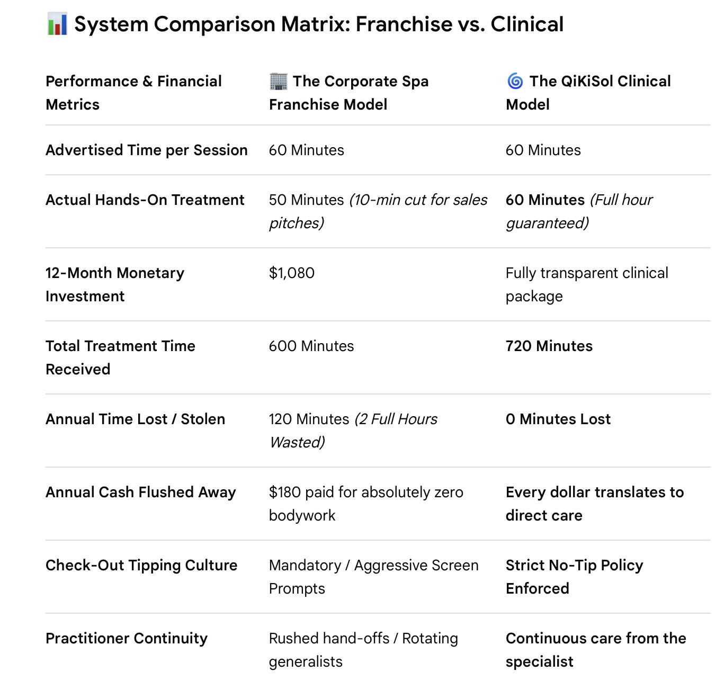Click The Corporate Spa Franchise Model header
This screenshot has height=690, width=724.
point(349,93)
